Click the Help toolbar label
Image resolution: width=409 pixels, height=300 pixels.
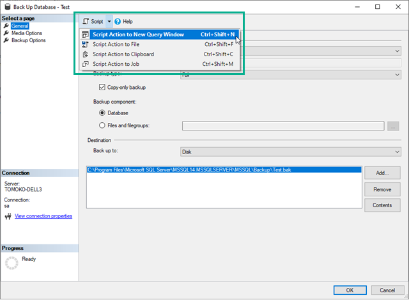point(128,21)
